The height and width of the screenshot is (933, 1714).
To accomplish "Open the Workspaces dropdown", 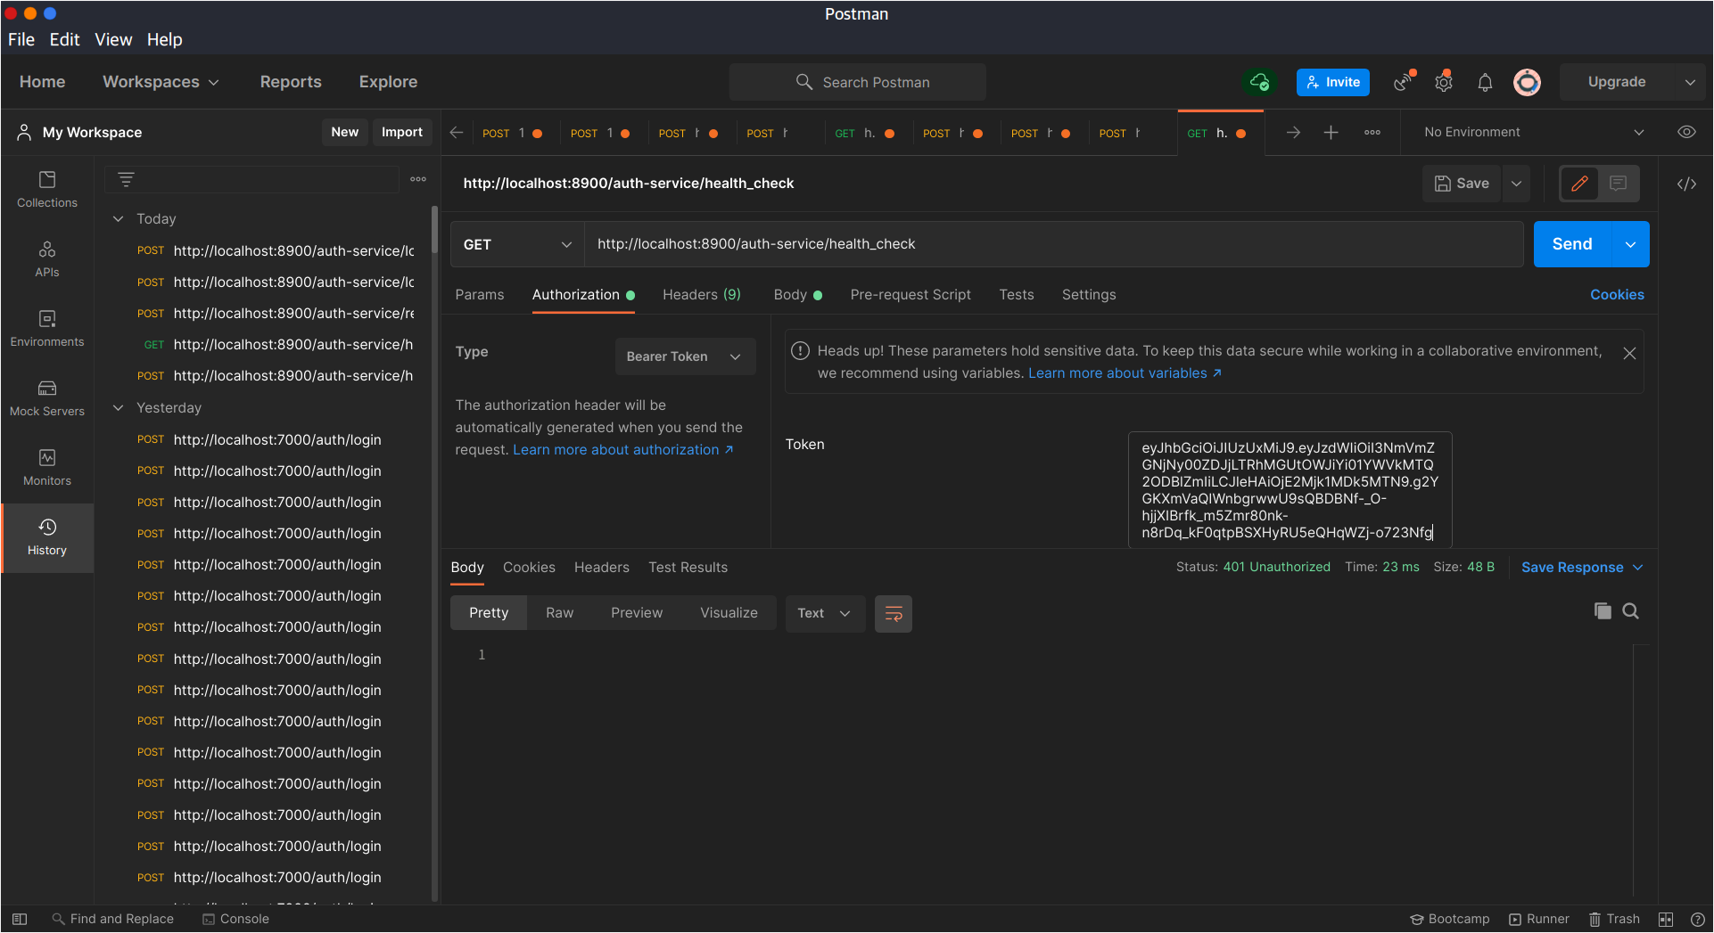I will [161, 82].
